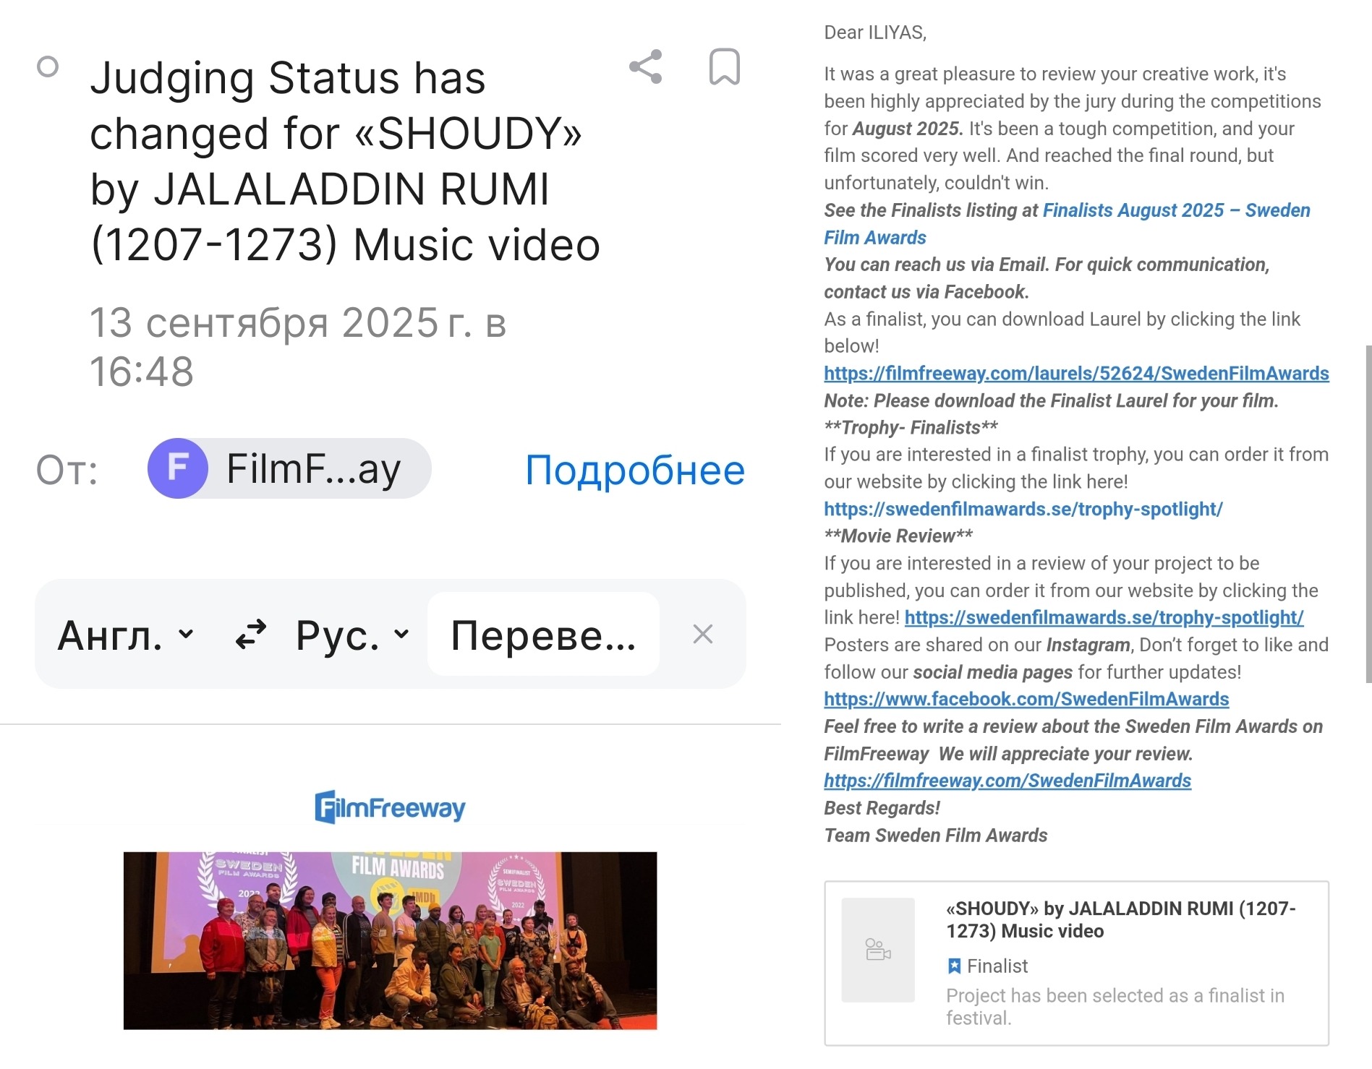
Task: Tap the share icon beside the email subject
Action: coord(645,66)
